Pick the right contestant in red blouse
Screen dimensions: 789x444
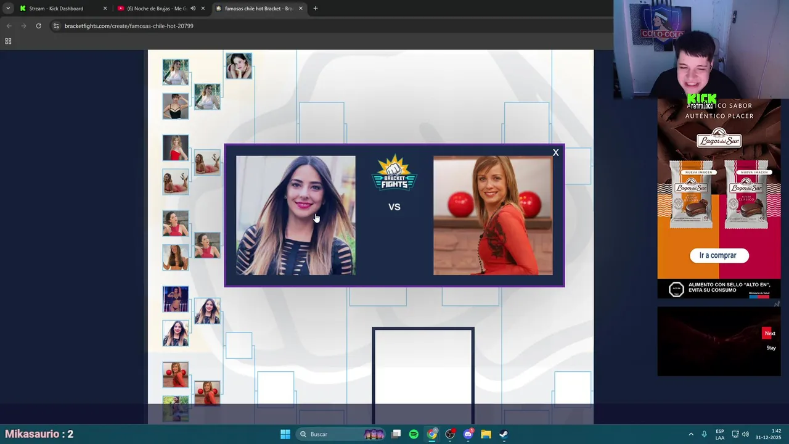493,215
